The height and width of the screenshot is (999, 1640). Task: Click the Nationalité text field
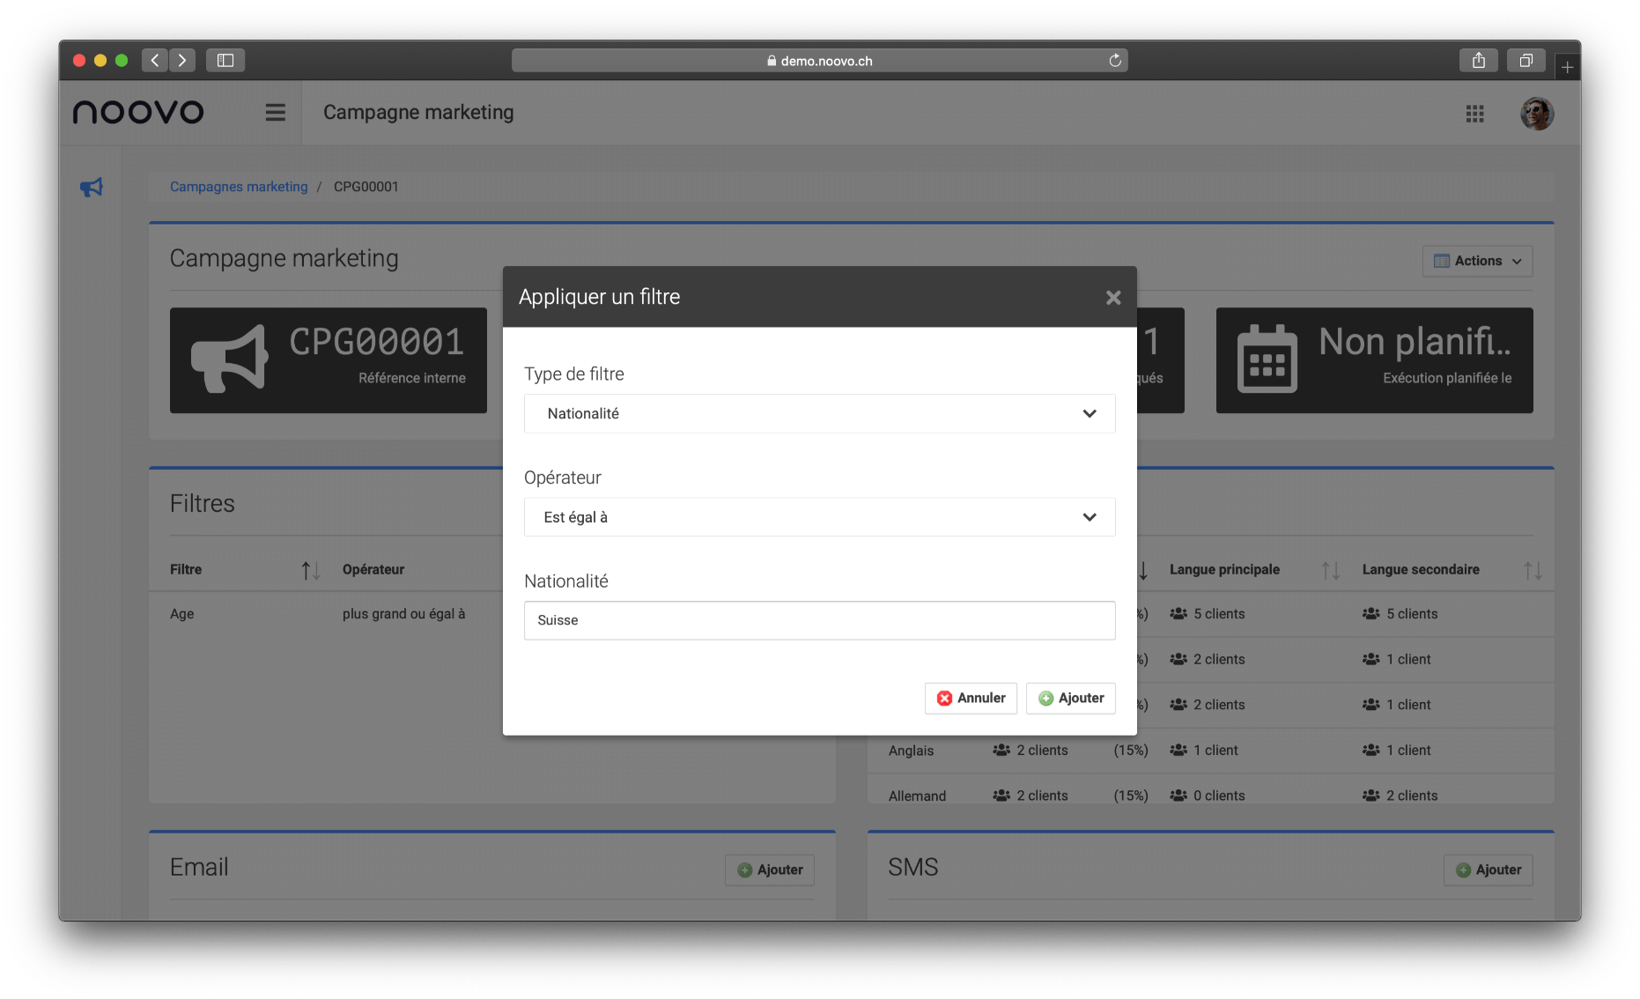[x=819, y=620]
